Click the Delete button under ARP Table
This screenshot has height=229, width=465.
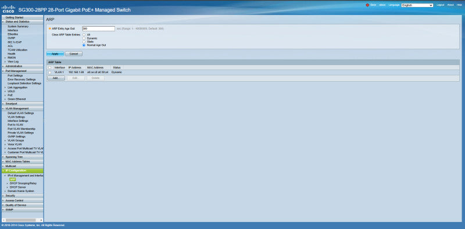pyautogui.click(x=95, y=78)
